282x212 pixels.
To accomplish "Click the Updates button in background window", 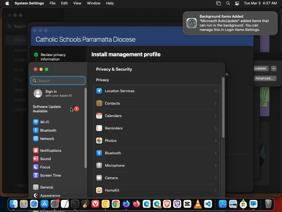I will coord(261,68).
